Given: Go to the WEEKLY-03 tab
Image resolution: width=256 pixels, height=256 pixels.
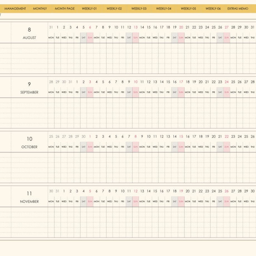Looking at the screenshot, I should (x=139, y=9).
